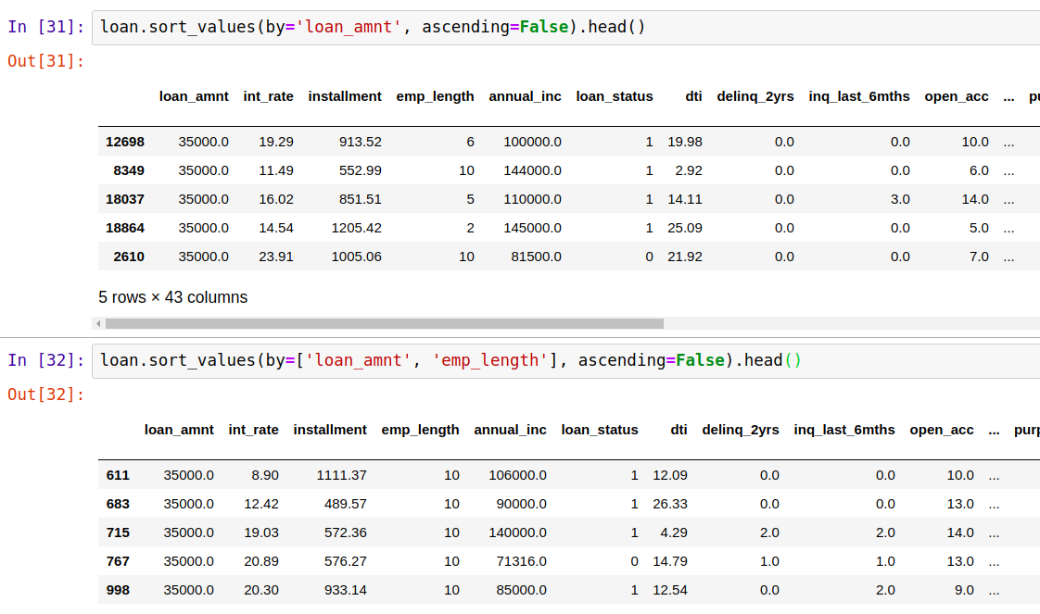Image resolution: width=1040 pixels, height=614 pixels.
Task: Click row index 767
Action: (x=118, y=561)
